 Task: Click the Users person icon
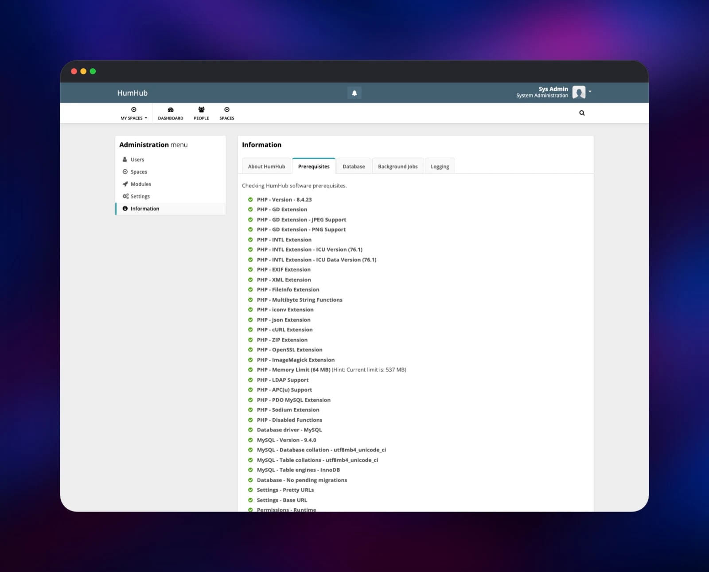pos(125,160)
